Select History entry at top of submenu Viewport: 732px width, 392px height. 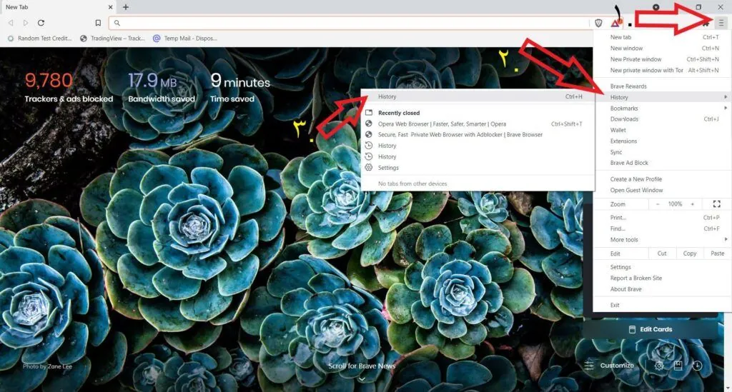(x=478, y=96)
